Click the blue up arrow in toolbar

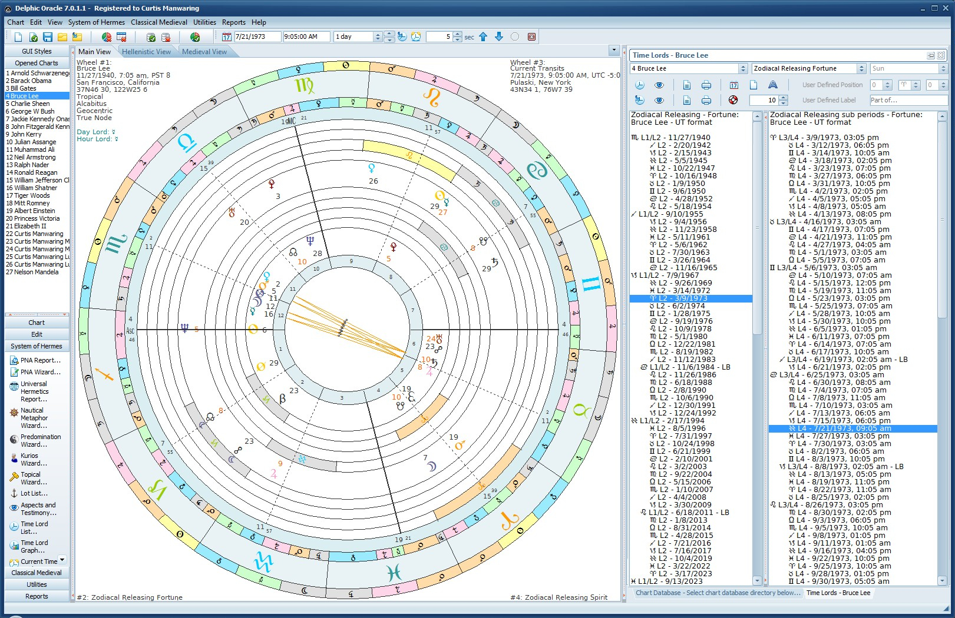[483, 36]
